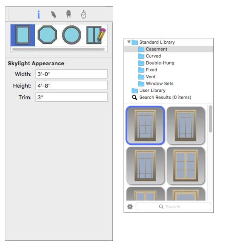Open the chair furnishings tab icon
This screenshot has height=242, width=231.
(x=68, y=15)
